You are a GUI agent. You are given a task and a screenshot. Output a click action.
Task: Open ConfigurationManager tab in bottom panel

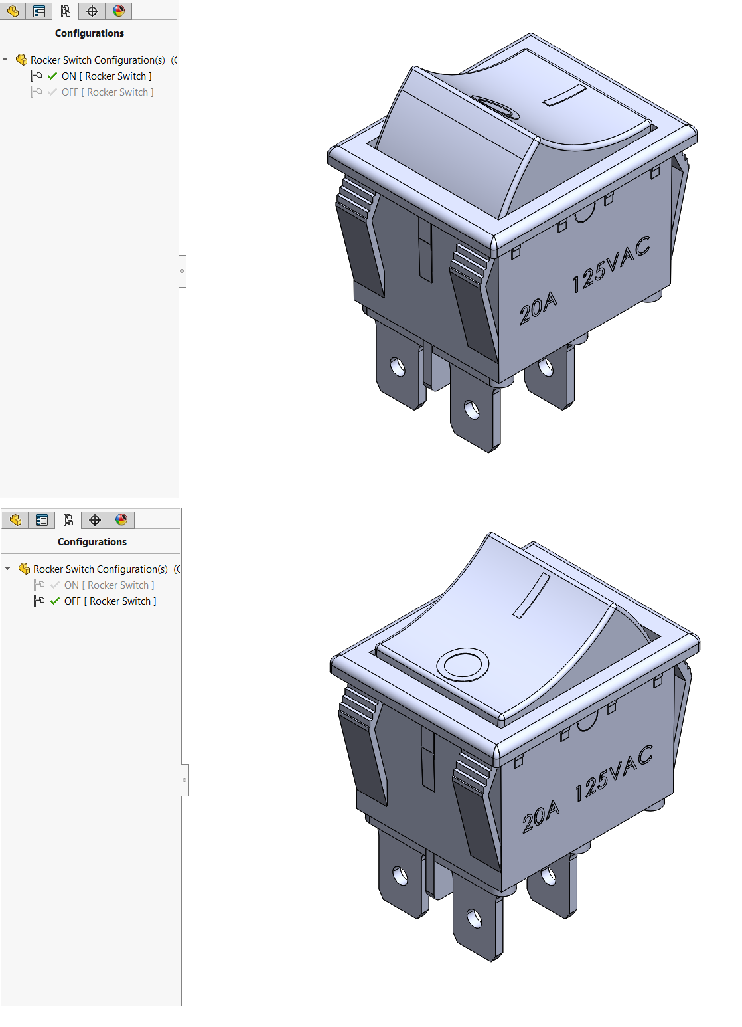(x=68, y=519)
